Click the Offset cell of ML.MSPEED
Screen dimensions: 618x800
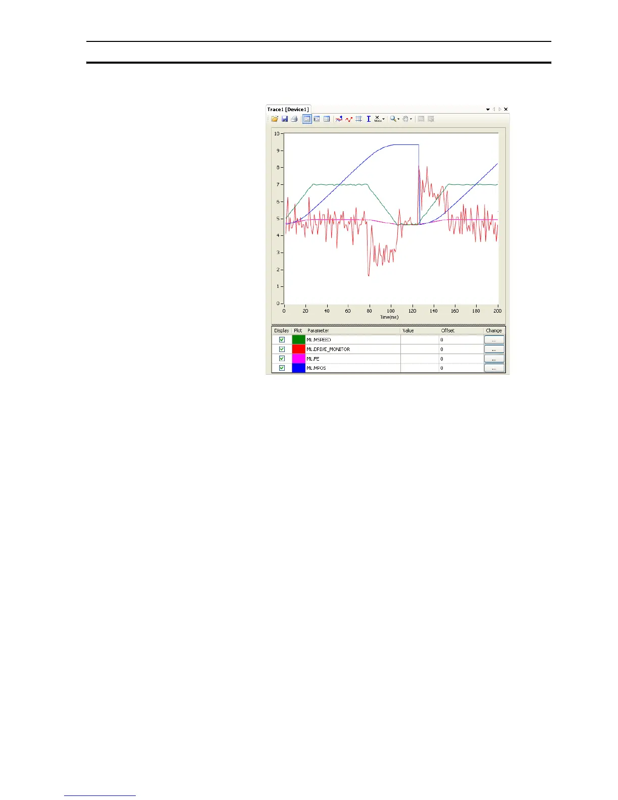pyautogui.click(x=461, y=340)
